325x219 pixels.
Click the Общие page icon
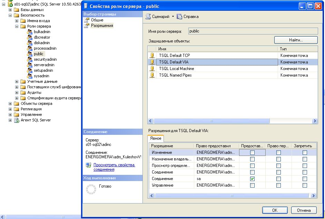click(x=87, y=20)
